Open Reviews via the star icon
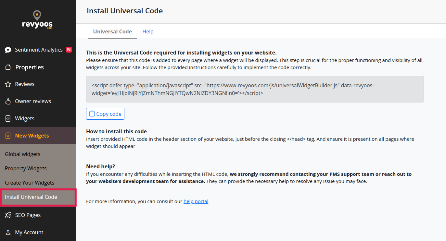 [8, 84]
